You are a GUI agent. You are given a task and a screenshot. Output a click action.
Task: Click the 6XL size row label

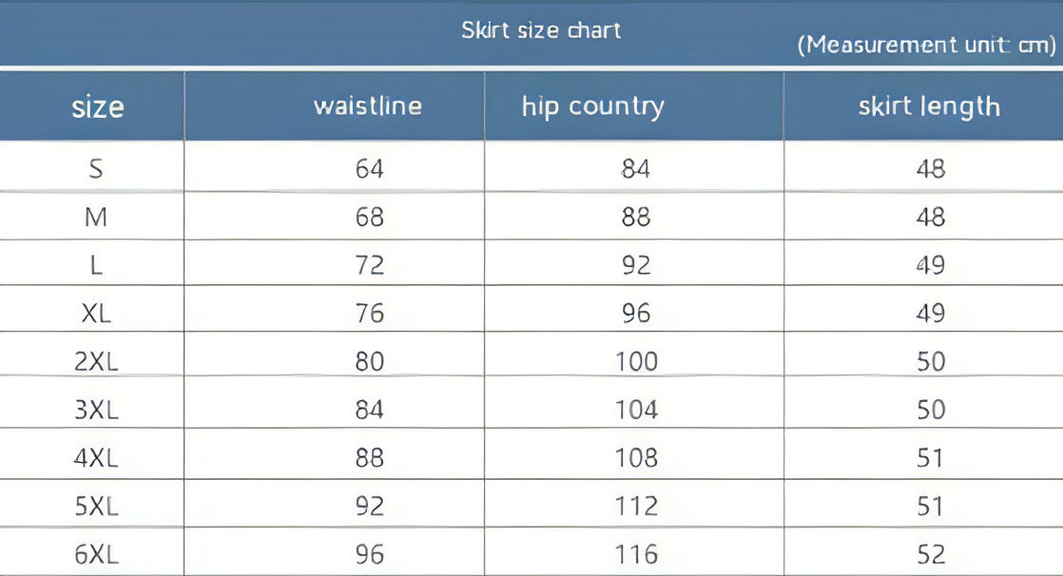pyautogui.click(x=96, y=554)
